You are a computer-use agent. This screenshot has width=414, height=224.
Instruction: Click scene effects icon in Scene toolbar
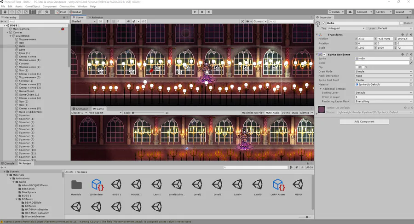click(134, 22)
